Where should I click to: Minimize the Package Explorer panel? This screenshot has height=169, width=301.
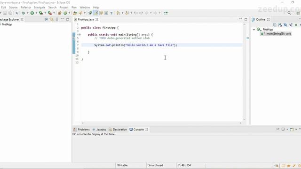tap(62, 19)
